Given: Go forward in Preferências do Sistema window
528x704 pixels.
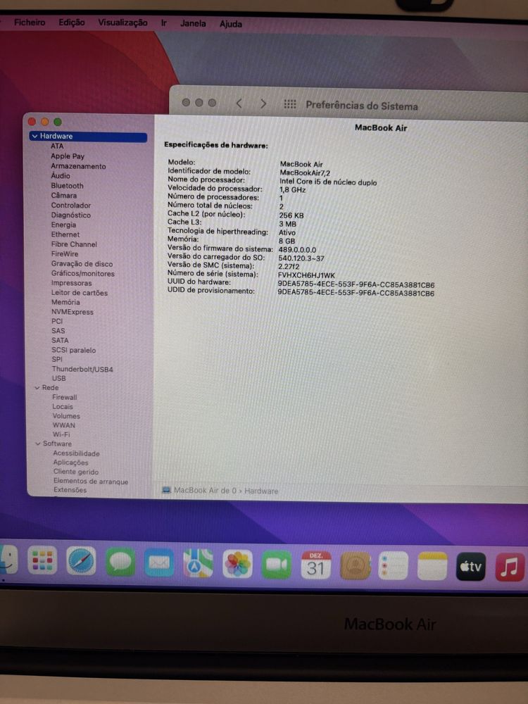Looking at the screenshot, I should [x=263, y=103].
